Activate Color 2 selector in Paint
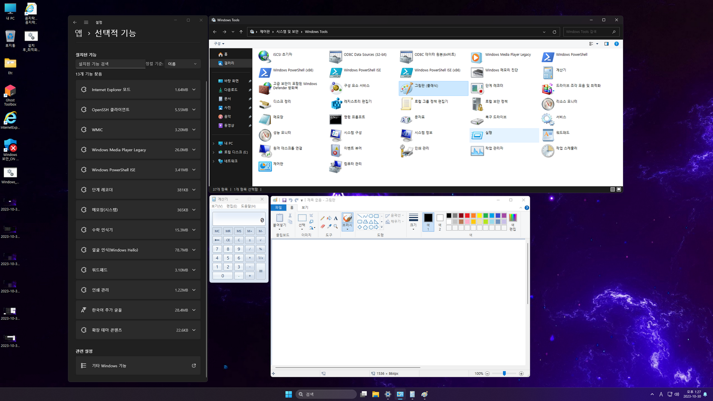Image resolution: width=713 pixels, height=401 pixels. [440, 222]
